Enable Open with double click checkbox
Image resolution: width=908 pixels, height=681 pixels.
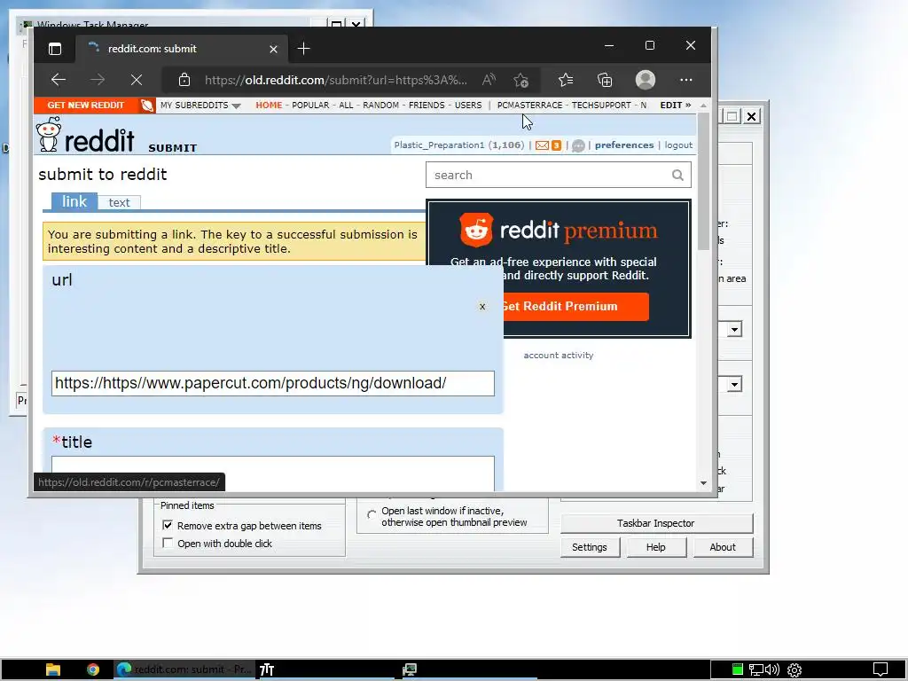point(168,544)
